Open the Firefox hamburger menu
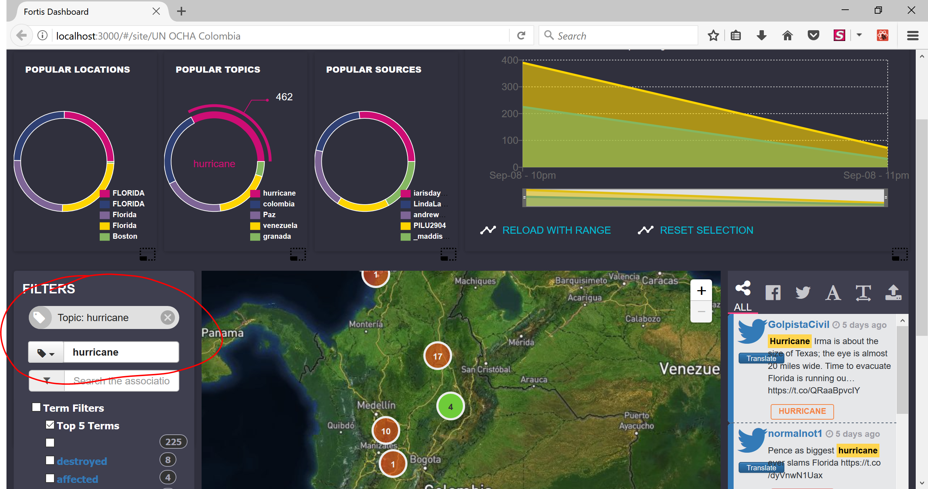 [913, 36]
